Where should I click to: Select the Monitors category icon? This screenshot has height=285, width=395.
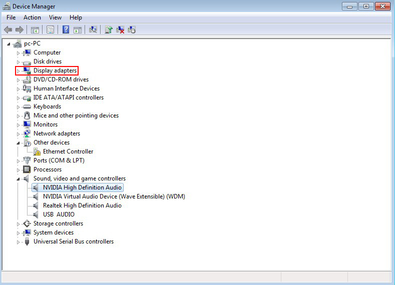click(x=27, y=124)
